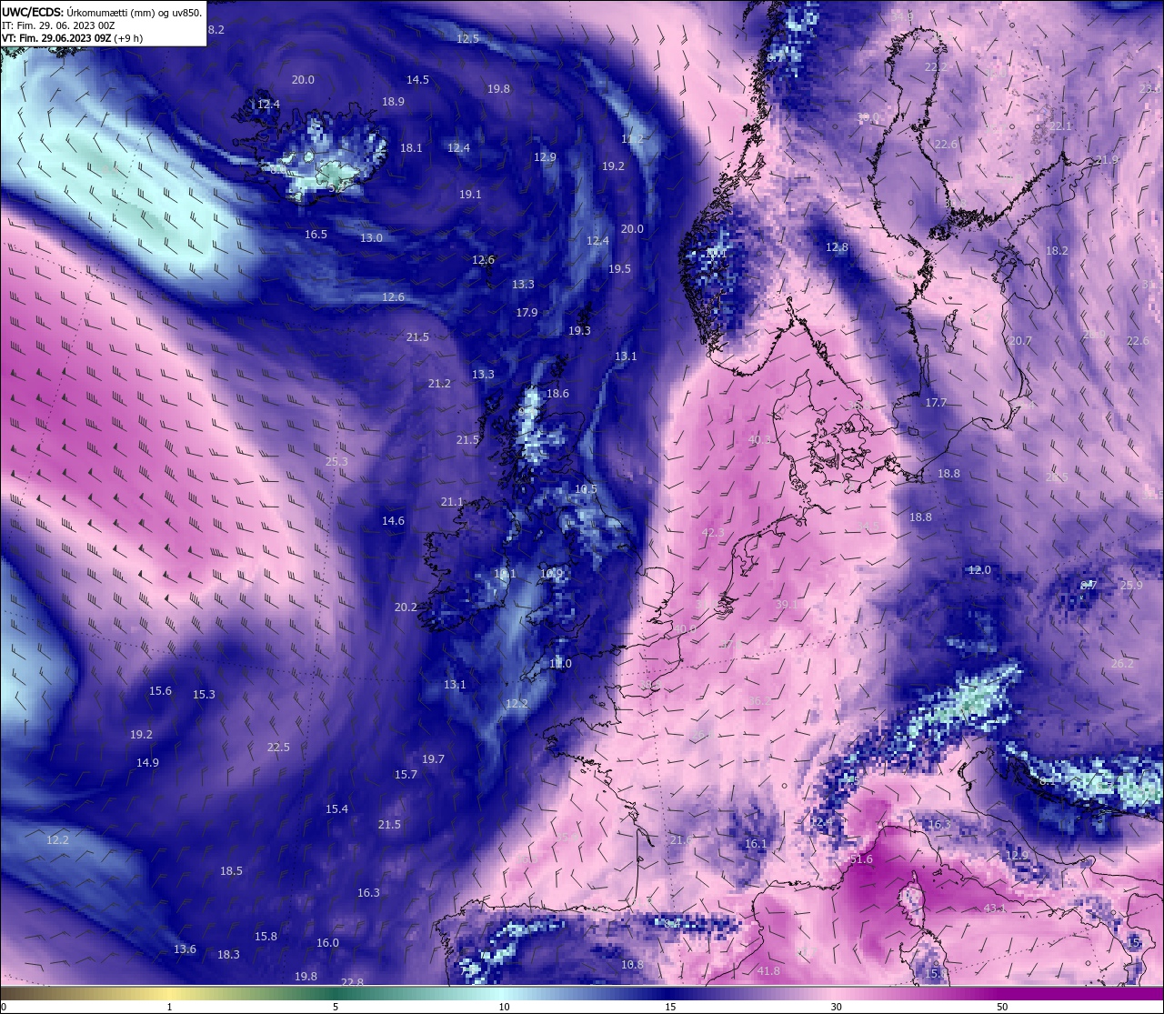Click the 20.7 value label

(1020, 341)
